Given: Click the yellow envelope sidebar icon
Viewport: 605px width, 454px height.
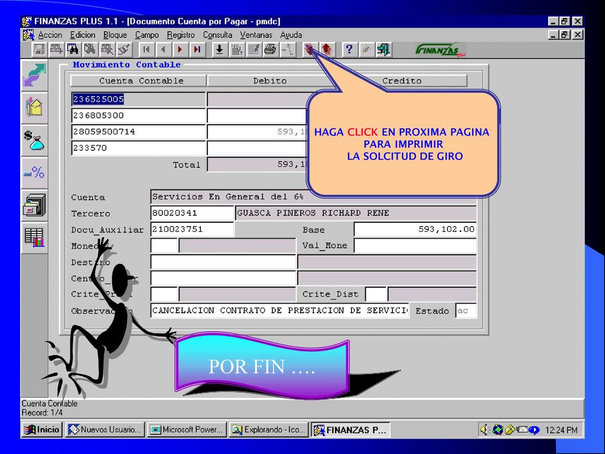Looking at the screenshot, I should click(x=34, y=108).
